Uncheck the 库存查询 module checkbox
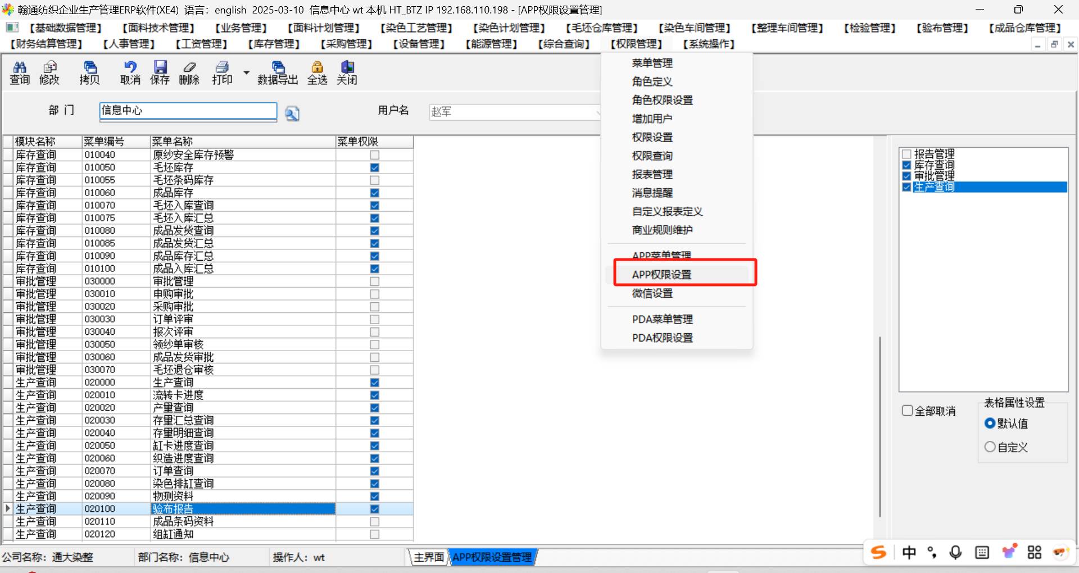The image size is (1079, 573). click(906, 165)
